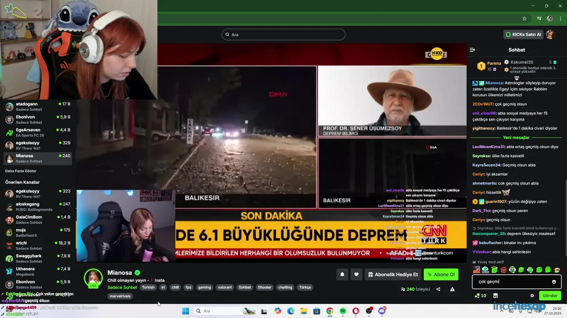Screen dimensions: 567x318
Task: Open File Explorer from the taskbar
Action: pos(304,311)
